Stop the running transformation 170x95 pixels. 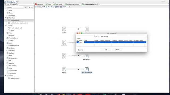click(41, 7)
